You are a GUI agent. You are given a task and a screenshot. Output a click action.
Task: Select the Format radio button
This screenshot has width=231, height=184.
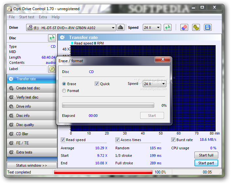[x=64, y=91]
